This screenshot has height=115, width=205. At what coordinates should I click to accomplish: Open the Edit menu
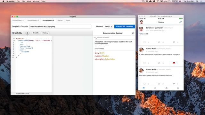[x=23, y=1]
